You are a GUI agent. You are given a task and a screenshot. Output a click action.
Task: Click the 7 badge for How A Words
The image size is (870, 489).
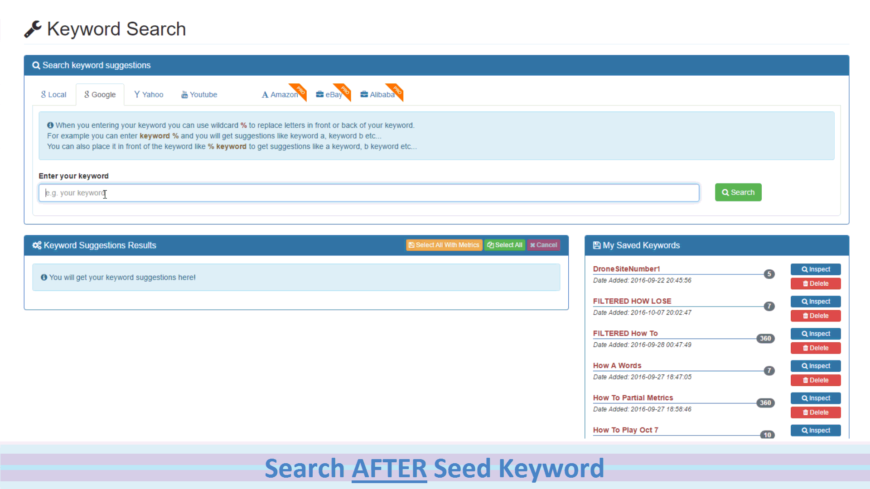click(769, 370)
